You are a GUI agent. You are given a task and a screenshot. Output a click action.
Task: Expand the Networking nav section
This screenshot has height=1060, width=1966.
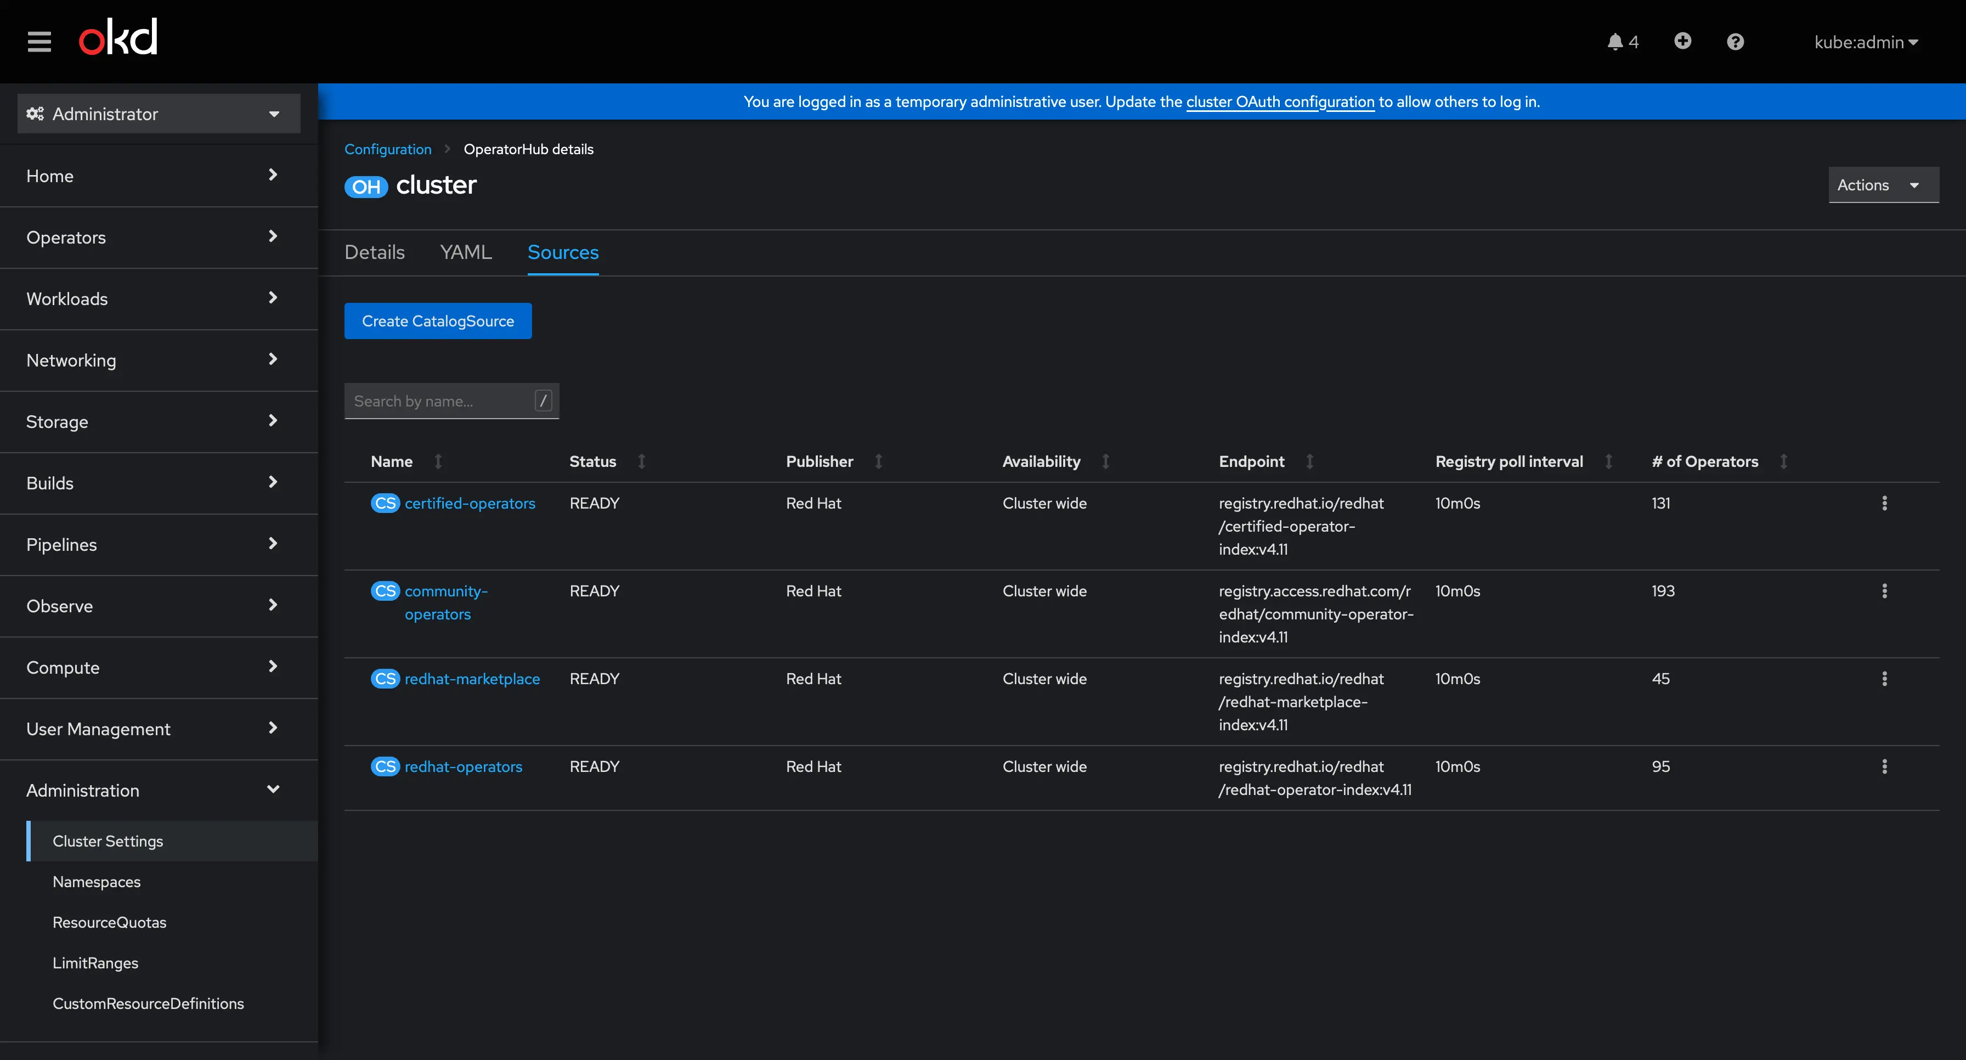pos(159,360)
